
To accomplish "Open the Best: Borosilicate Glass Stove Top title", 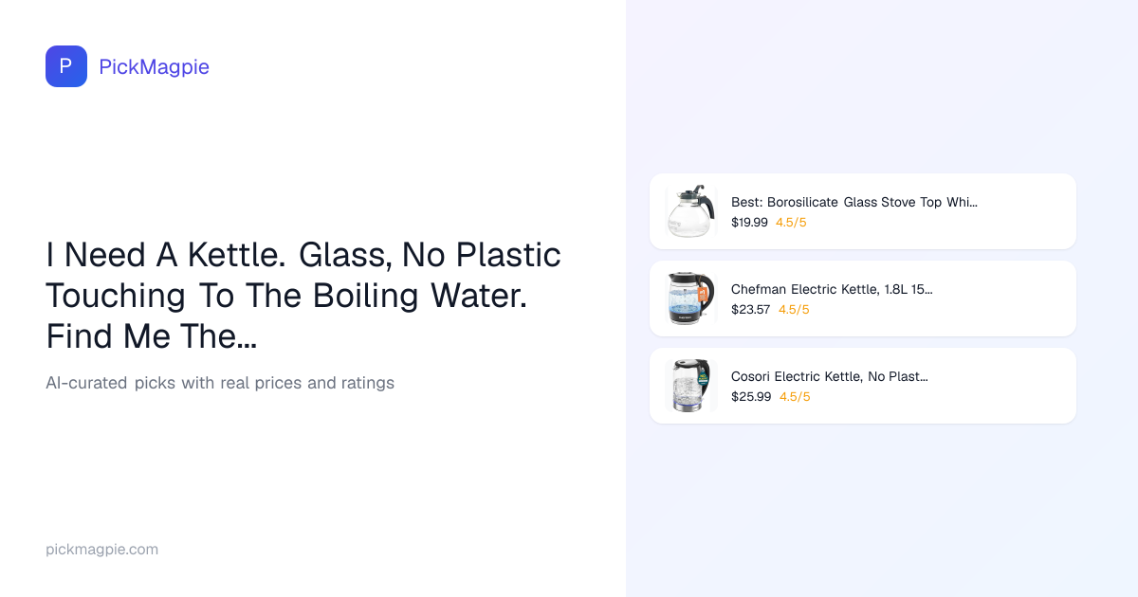I will (x=853, y=203).
